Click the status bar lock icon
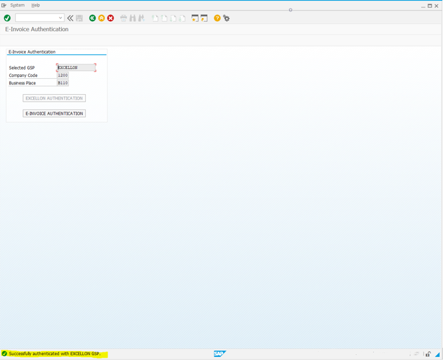This screenshot has height=361, width=443. [x=428, y=354]
